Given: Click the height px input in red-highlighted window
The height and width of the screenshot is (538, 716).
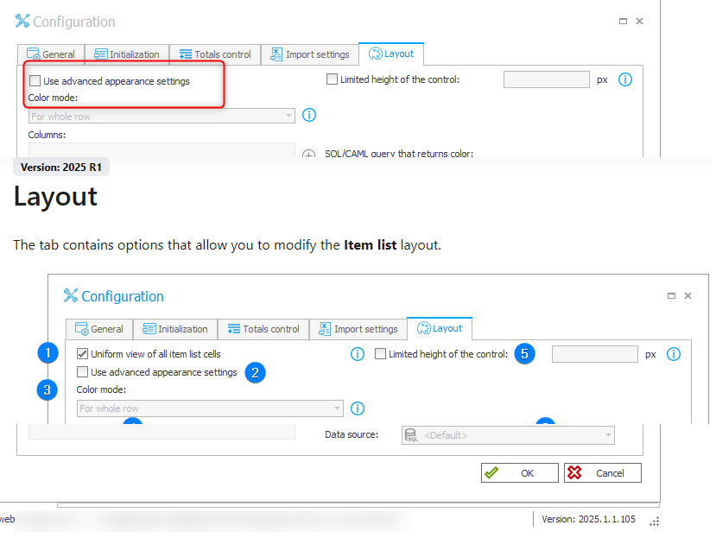Looking at the screenshot, I should [x=547, y=79].
